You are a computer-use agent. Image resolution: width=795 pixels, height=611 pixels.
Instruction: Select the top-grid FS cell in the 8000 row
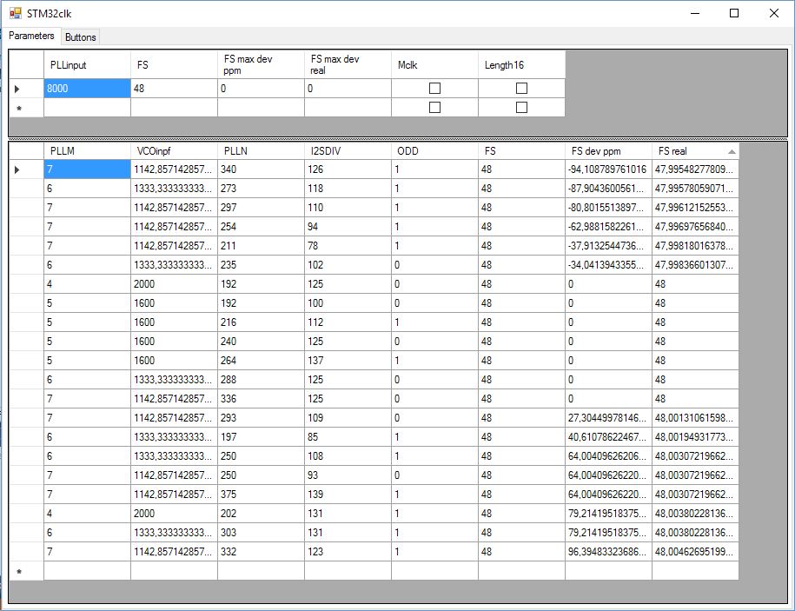pos(174,89)
